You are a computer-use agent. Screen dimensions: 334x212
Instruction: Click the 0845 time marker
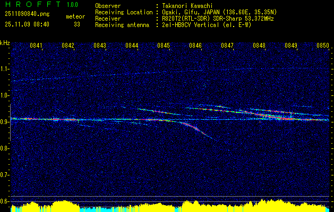(164, 45)
